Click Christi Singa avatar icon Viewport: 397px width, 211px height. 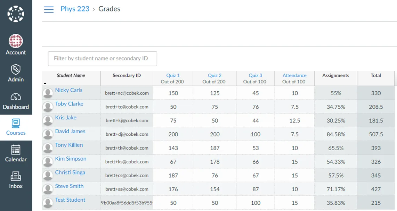(48, 175)
